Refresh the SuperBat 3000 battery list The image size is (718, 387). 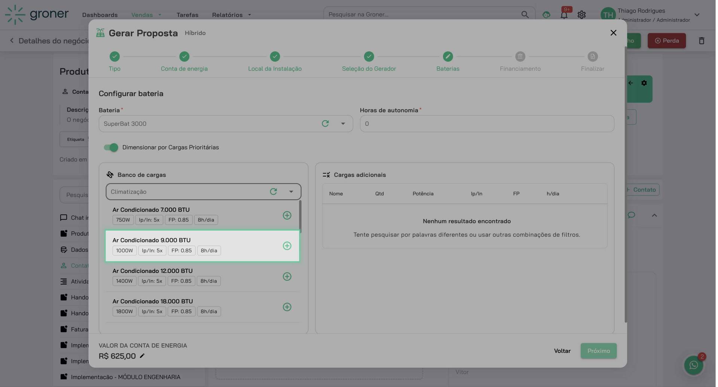tap(325, 123)
